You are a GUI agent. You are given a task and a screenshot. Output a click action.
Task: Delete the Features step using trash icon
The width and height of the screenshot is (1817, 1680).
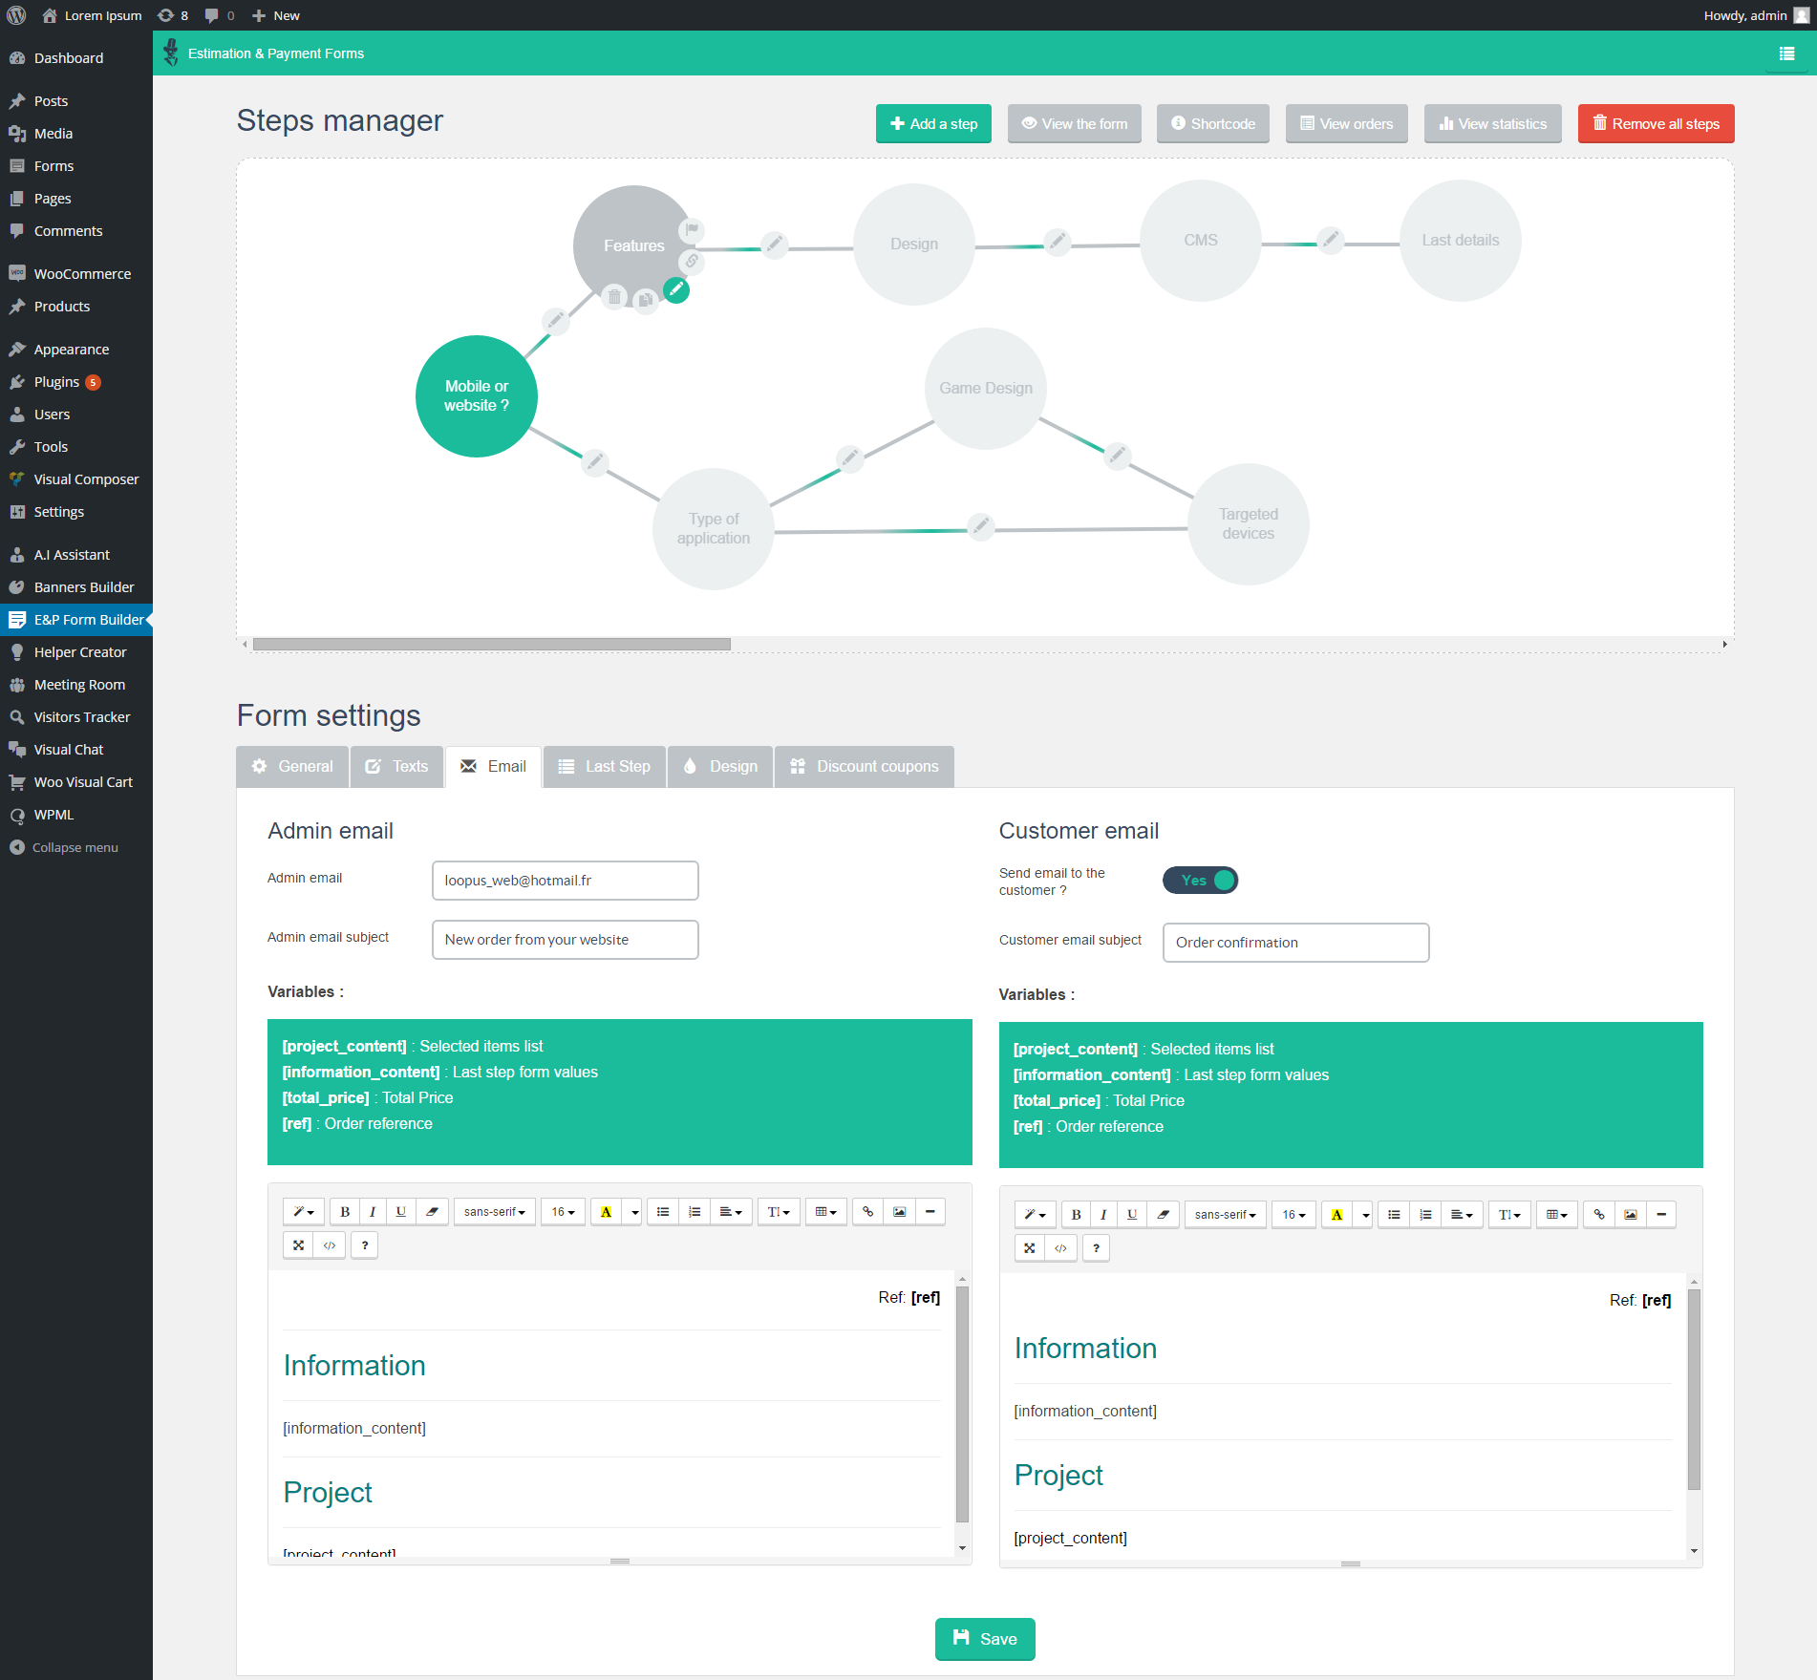tap(614, 297)
